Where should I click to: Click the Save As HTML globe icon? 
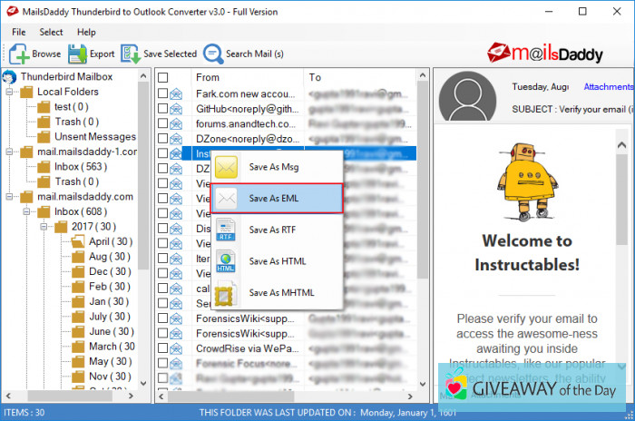click(x=226, y=261)
